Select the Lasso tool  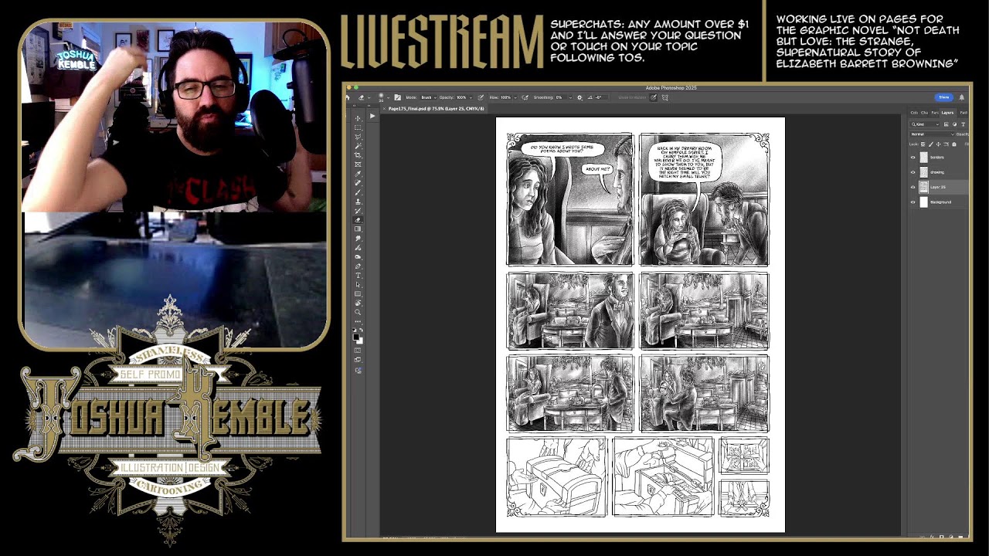(358, 136)
